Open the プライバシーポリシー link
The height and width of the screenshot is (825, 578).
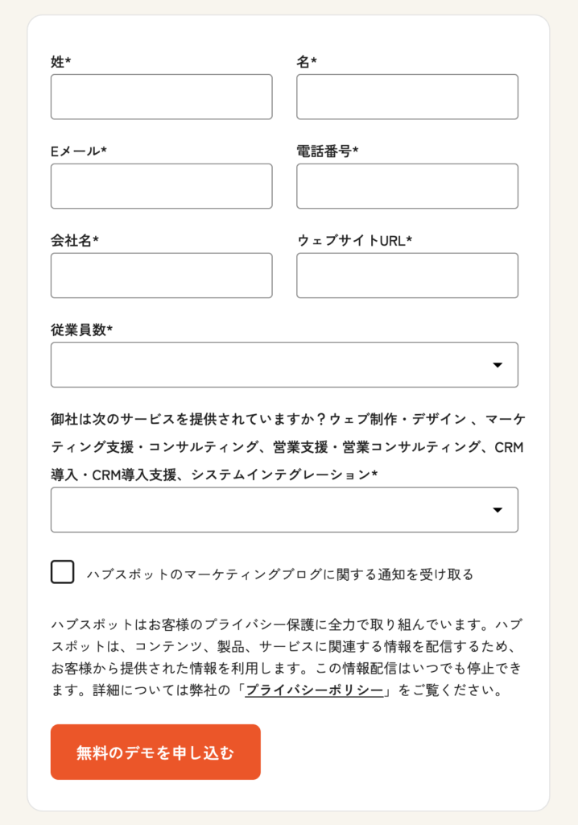[314, 690]
